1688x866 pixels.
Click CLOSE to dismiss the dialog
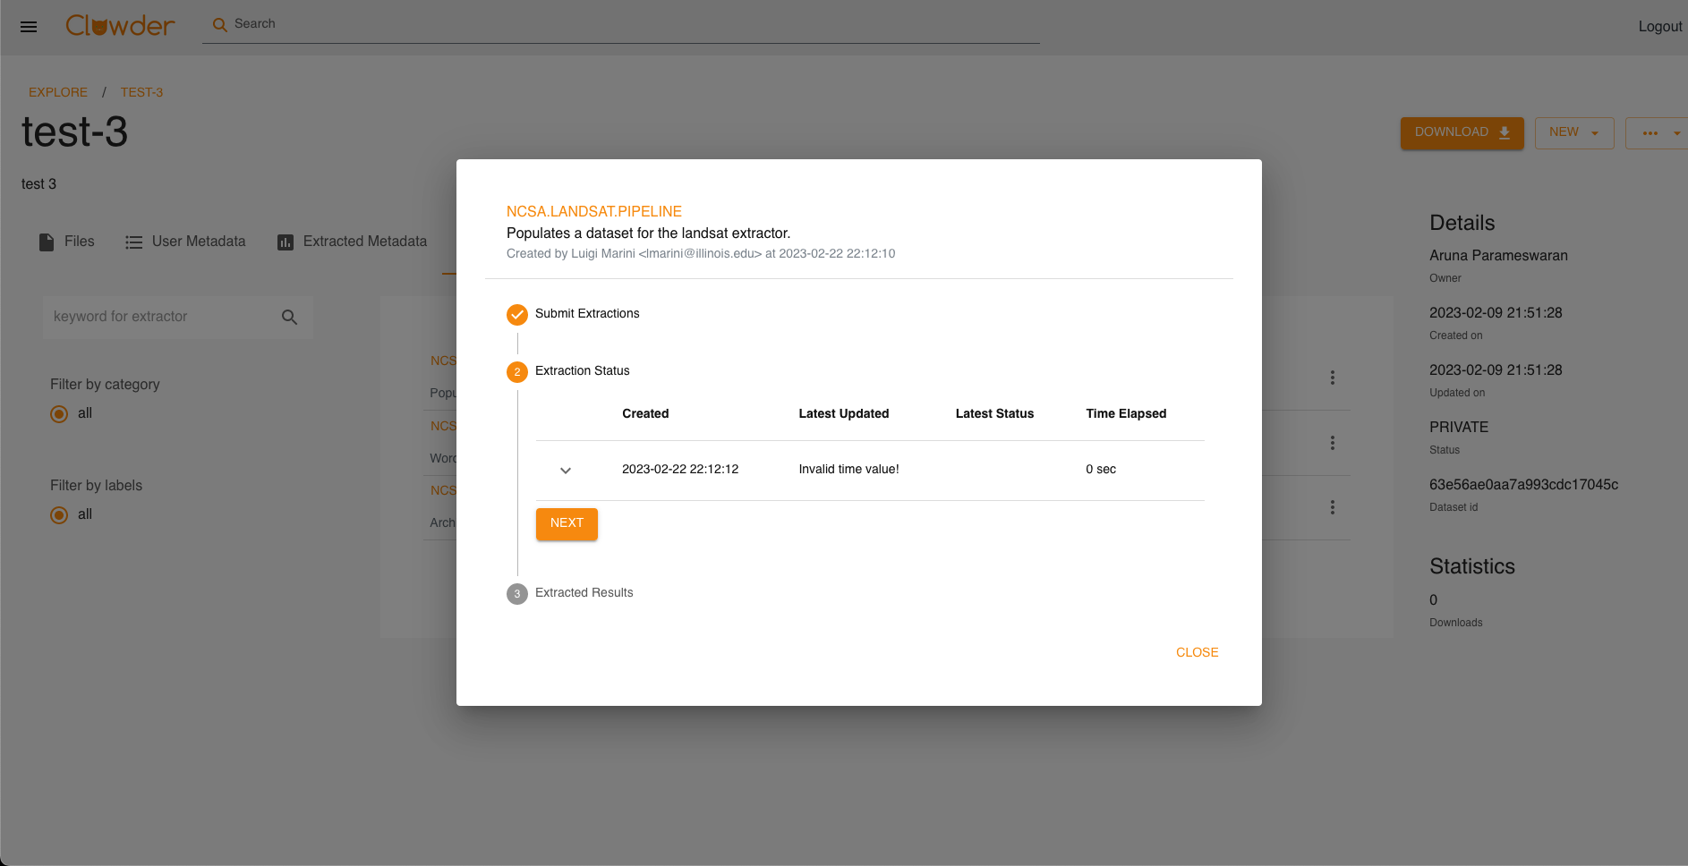[1198, 652]
